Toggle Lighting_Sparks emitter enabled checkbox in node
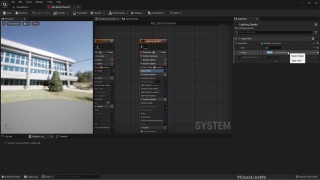This screenshot has height=180, width=320. click(143, 41)
